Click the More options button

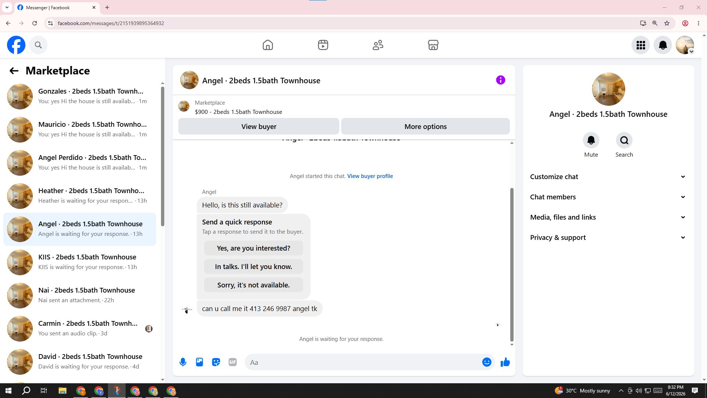pyautogui.click(x=426, y=126)
